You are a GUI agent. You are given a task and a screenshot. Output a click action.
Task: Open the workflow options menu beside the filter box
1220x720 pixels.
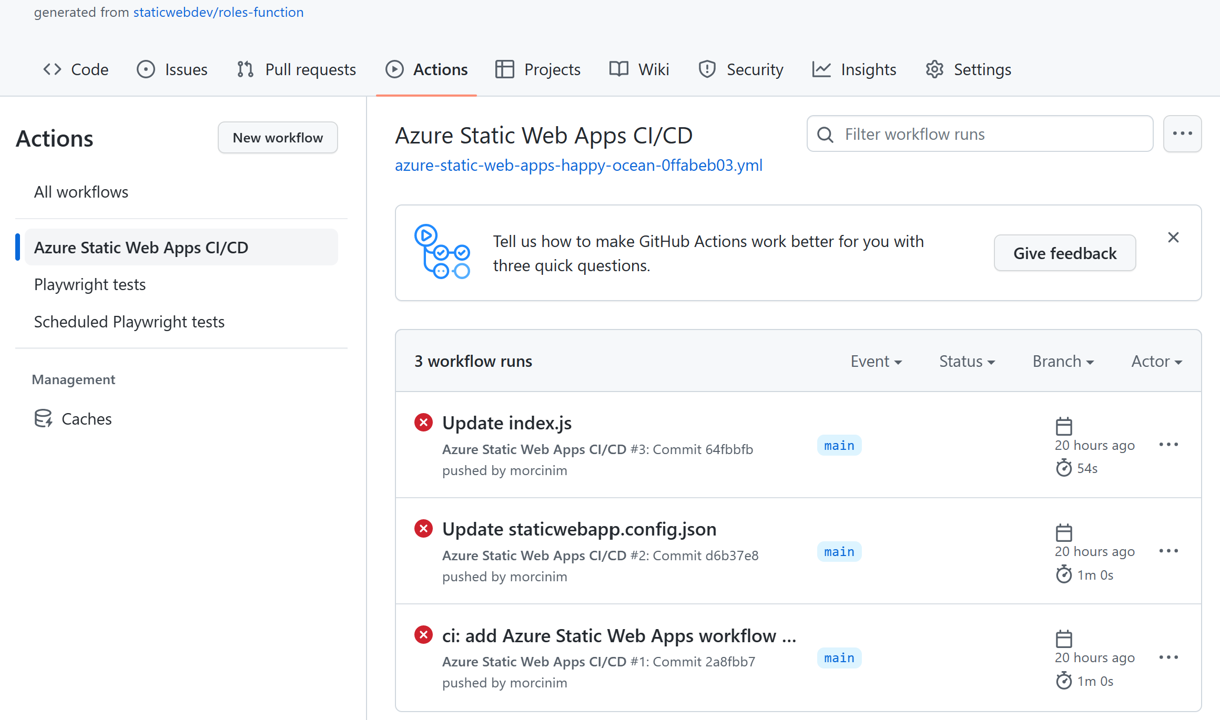click(x=1182, y=133)
